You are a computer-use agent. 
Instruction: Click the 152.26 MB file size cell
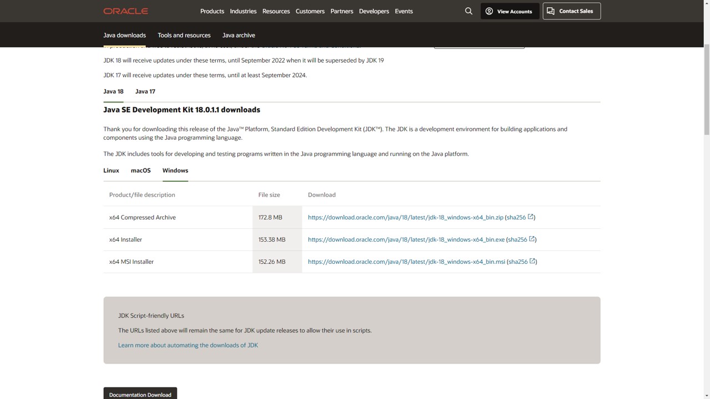tap(277, 262)
